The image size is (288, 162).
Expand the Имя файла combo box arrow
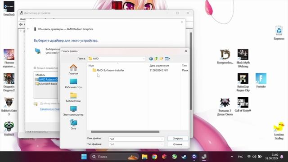162,139
